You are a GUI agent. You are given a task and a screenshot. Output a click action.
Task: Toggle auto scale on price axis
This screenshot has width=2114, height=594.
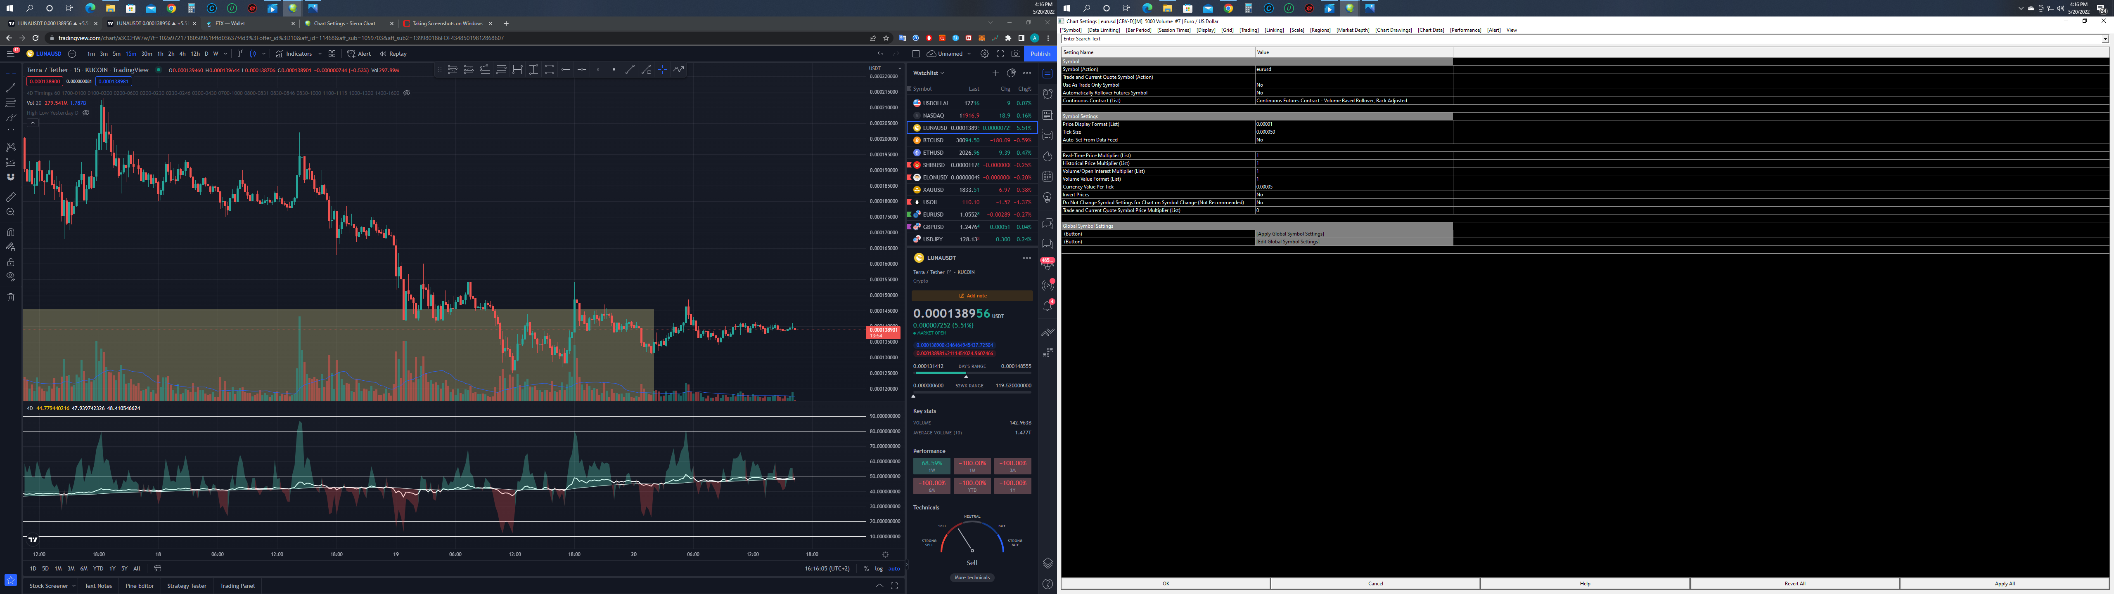[893, 568]
